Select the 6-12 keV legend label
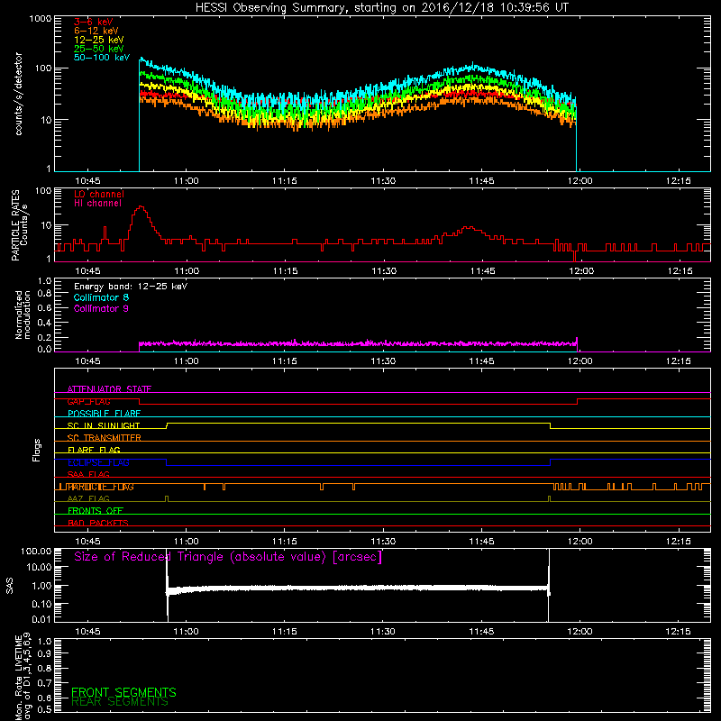Screen dimensions: 721x721 click(x=96, y=31)
